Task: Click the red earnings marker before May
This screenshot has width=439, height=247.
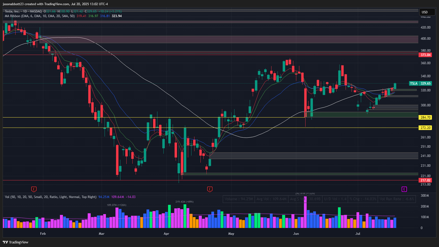Action: coord(210,189)
